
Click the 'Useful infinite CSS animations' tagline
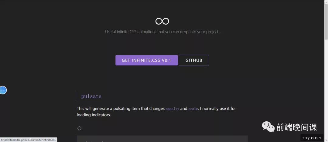point(162,32)
